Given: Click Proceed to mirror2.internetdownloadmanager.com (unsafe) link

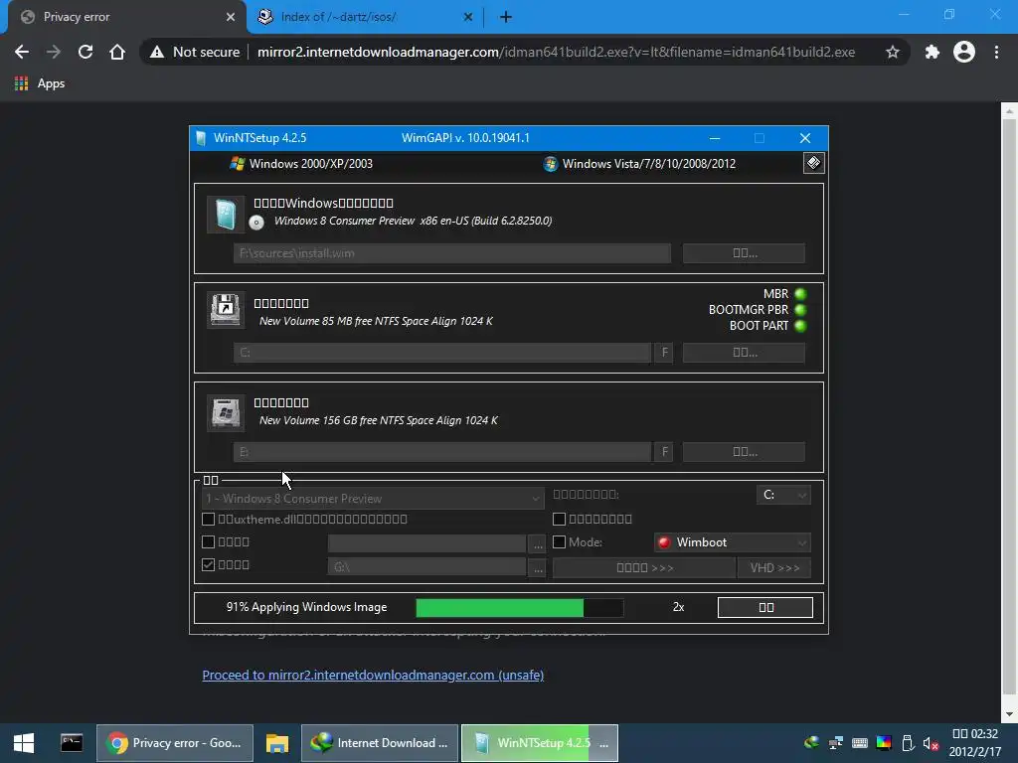Looking at the screenshot, I should pyautogui.click(x=373, y=675).
